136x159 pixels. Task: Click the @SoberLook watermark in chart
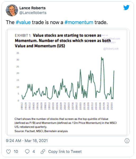111,49
